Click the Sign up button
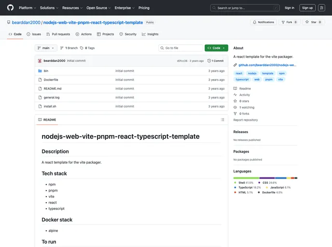Screen dimensions: 332x247 click(307, 8)
